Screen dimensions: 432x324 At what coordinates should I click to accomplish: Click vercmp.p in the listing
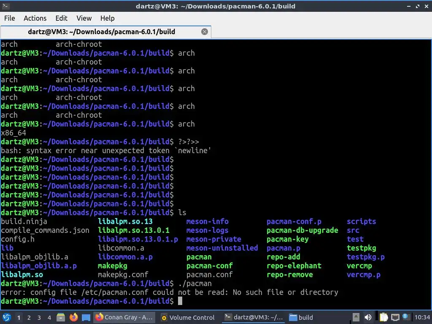(363, 275)
